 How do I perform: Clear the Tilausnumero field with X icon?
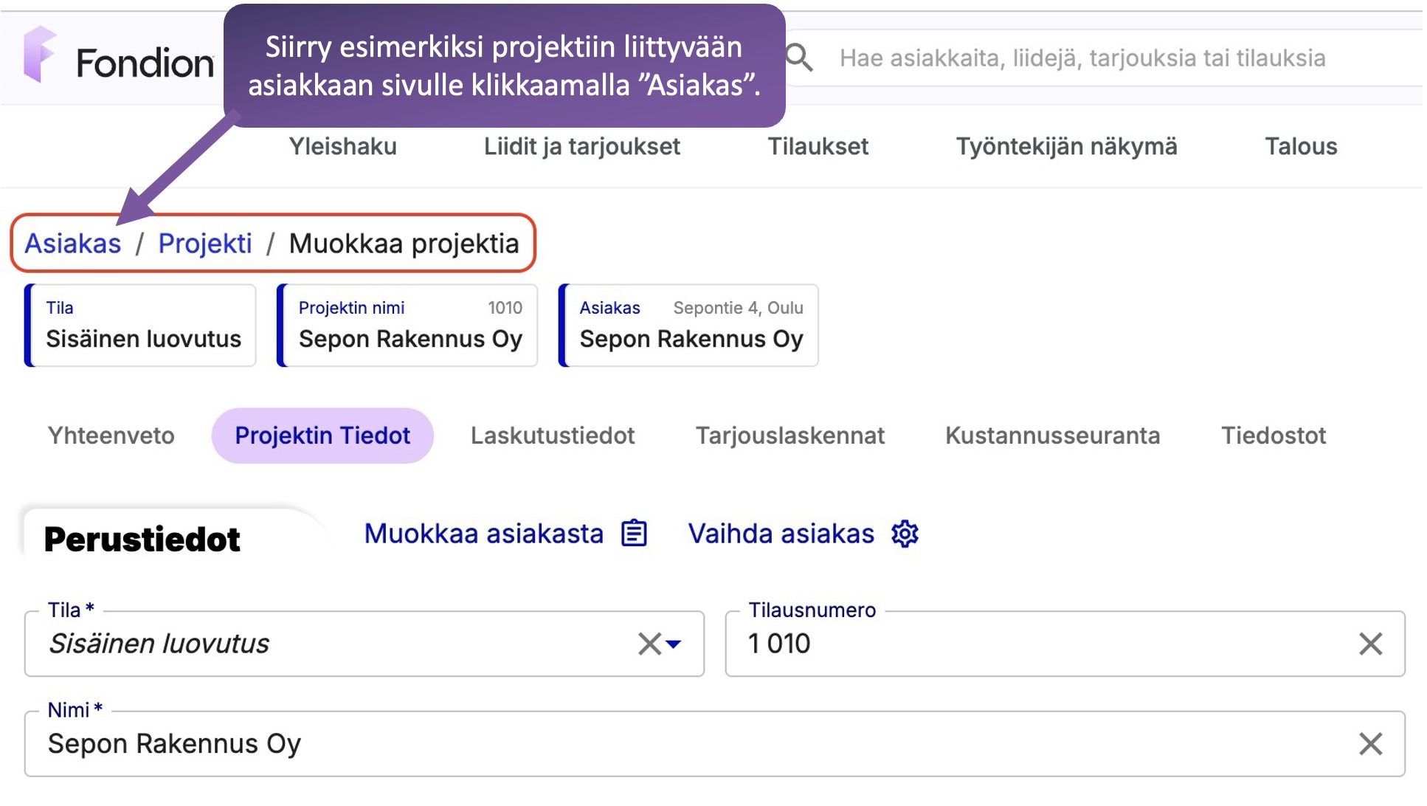[x=1370, y=644]
